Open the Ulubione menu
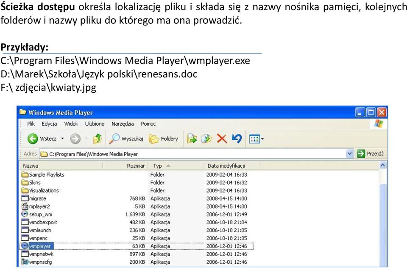The height and width of the screenshot is (268, 407). click(x=95, y=124)
